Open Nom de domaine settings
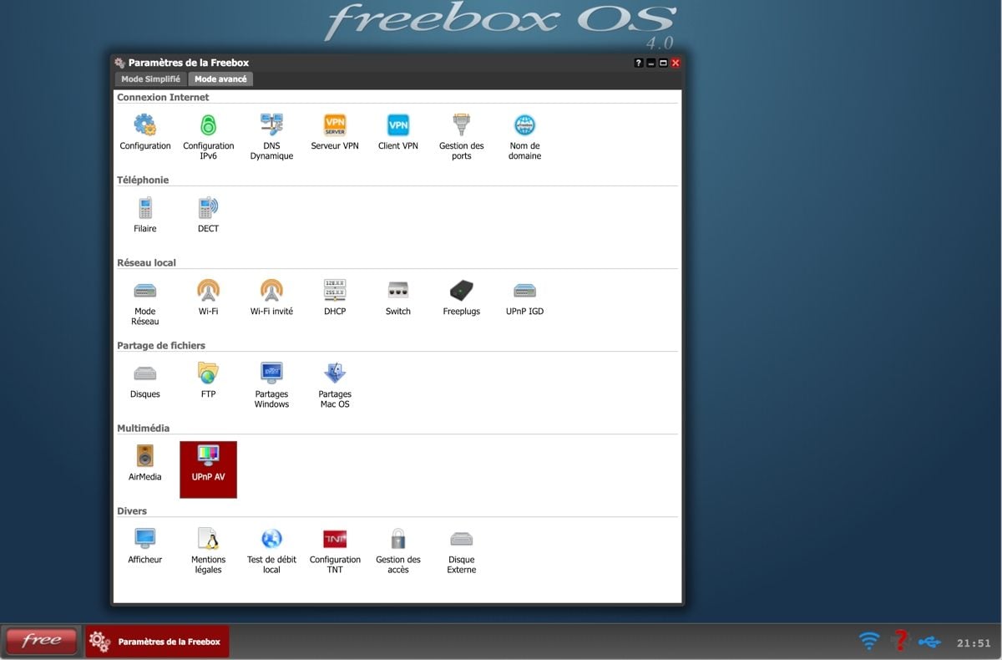1002x660 pixels. click(524, 138)
